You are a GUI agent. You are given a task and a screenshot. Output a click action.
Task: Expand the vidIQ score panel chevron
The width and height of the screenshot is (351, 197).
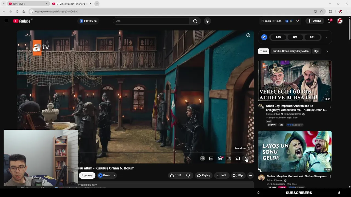[326, 37]
